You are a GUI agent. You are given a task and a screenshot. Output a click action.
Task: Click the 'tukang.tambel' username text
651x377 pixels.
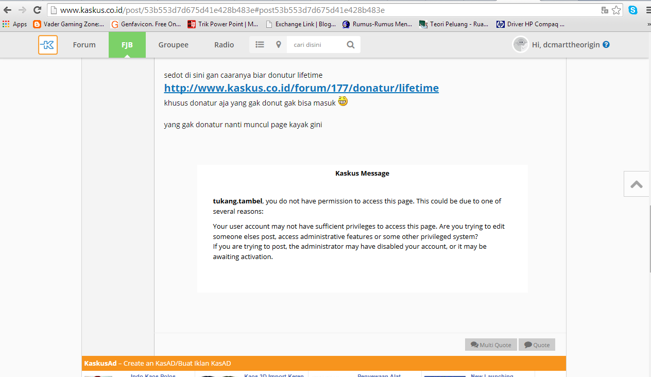click(237, 201)
